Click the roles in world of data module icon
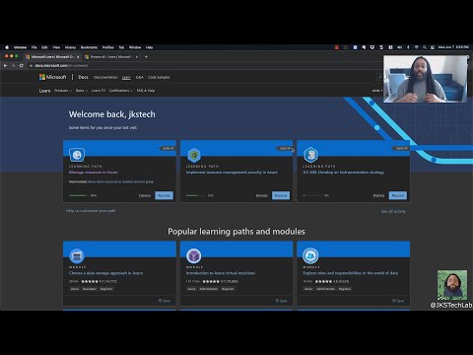The width and height of the screenshot is (473, 355). (310, 255)
